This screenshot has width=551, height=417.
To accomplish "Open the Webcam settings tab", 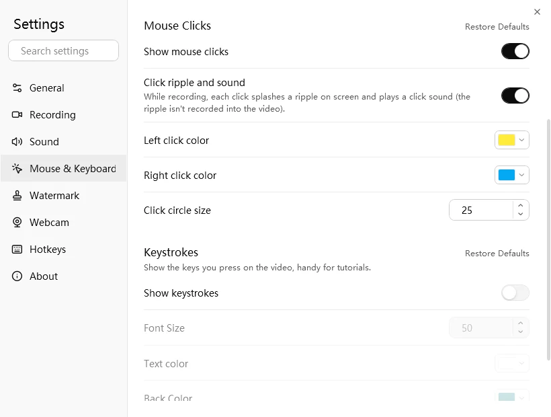I will pos(64,223).
